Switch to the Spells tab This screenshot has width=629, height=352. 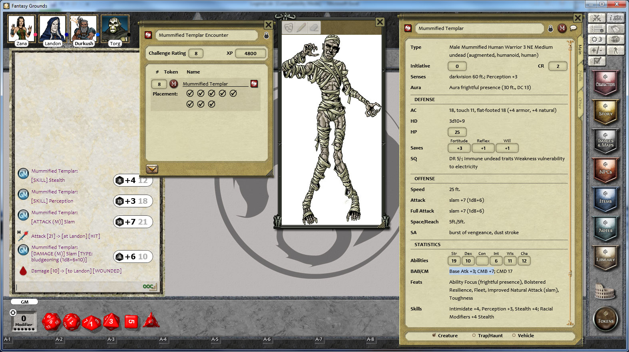pyautogui.click(x=580, y=76)
